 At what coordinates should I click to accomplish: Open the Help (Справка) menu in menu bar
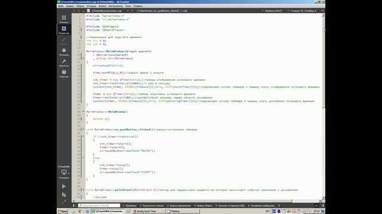coord(138,6)
